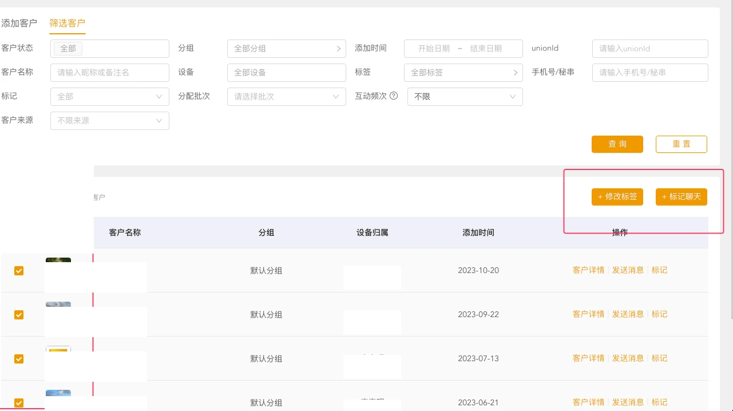This screenshot has width=733, height=411.
Task: Uncheck the 2023-07-13 row checkbox
Action: click(x=19, y=359)
